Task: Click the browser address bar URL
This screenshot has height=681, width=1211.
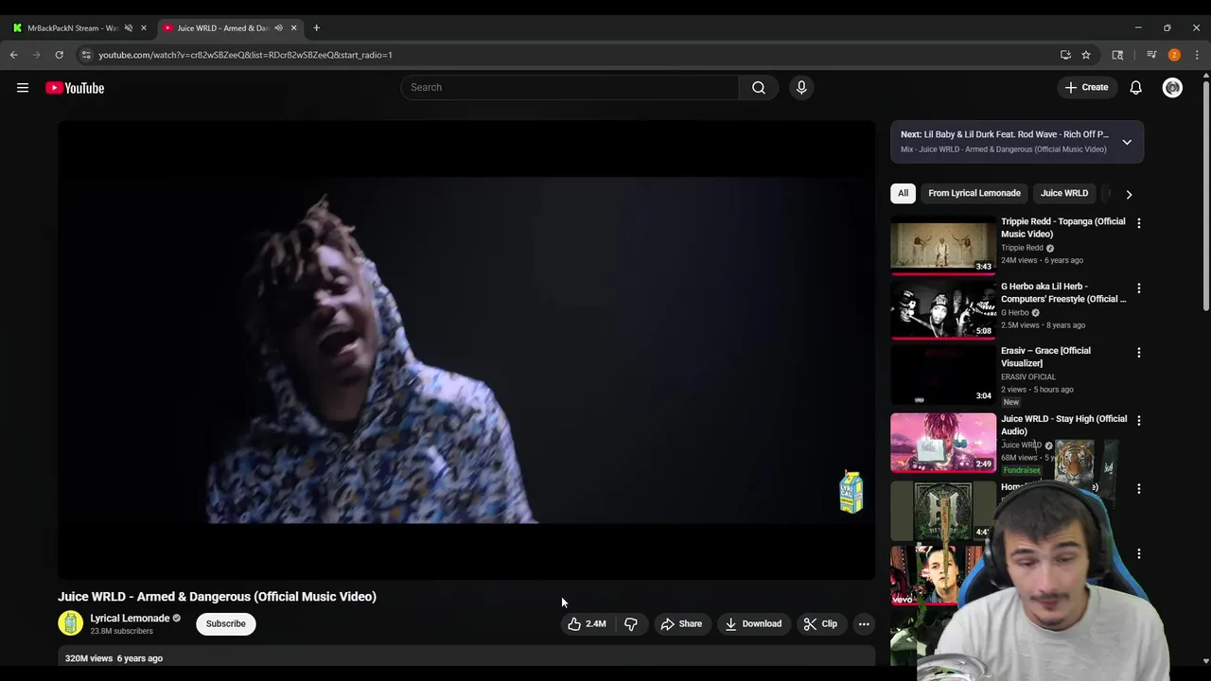Action: click(245, 55)
